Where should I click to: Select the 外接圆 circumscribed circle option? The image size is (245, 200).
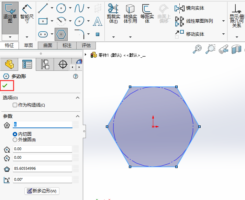pos(15,140)
